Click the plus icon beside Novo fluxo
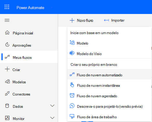152x122 pixels. tap(72, 20)
